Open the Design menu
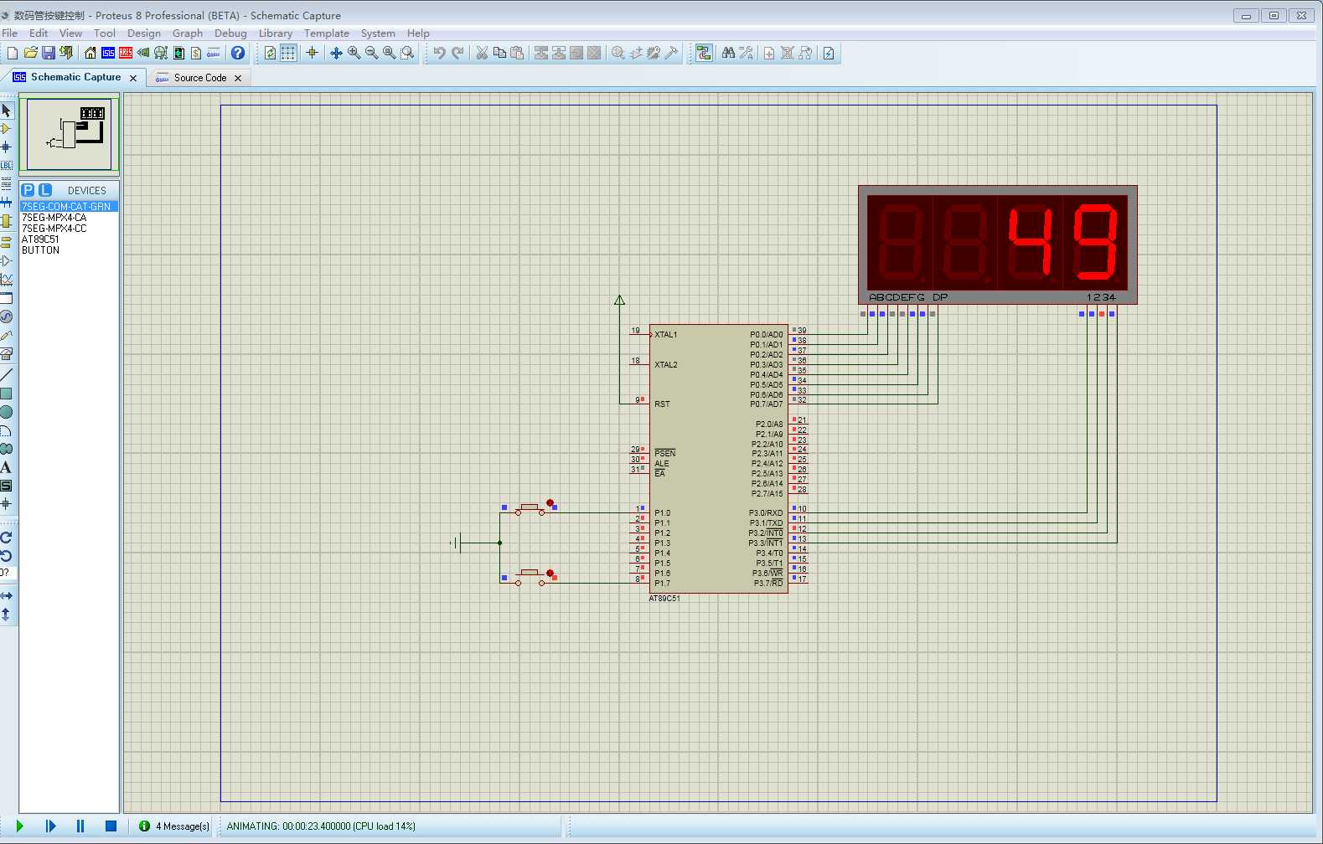The width and height of the screenshot is (1323, 844). click(144, 33)
